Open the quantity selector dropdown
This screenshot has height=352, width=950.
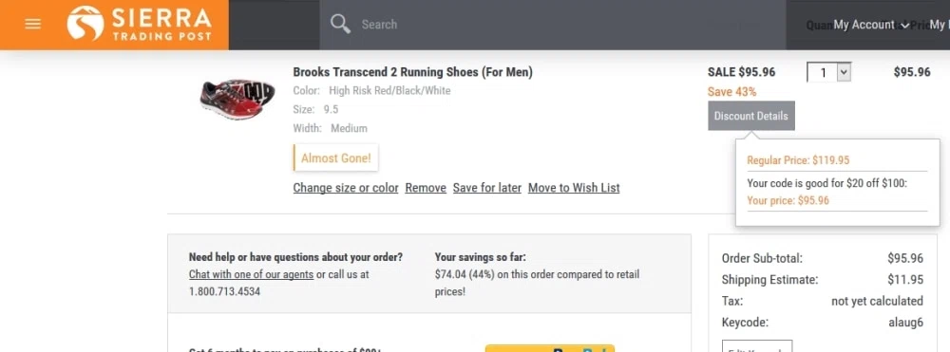(x=829, y=72)
